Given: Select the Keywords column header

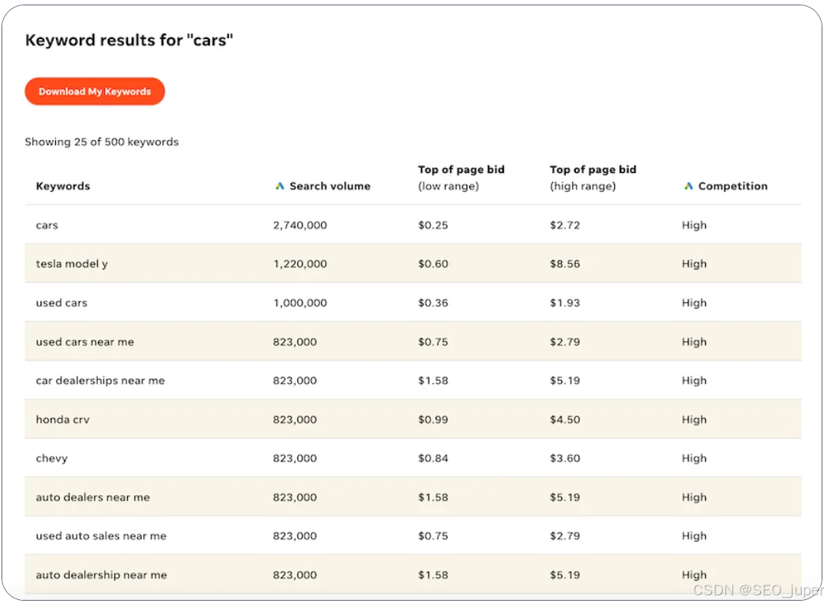Looking at the screenshot, I should coord(63,186).
